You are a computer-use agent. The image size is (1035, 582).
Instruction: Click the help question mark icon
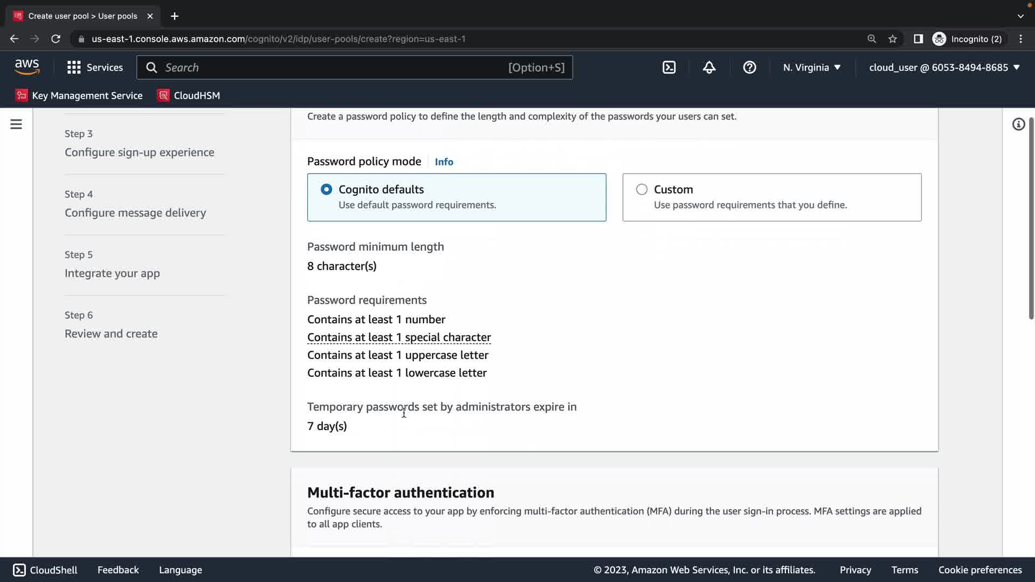click(x=749, y=67)
